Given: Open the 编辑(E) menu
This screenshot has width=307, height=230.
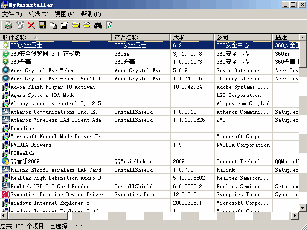Looking at the screenshot, I should click(x=38, y=14).
